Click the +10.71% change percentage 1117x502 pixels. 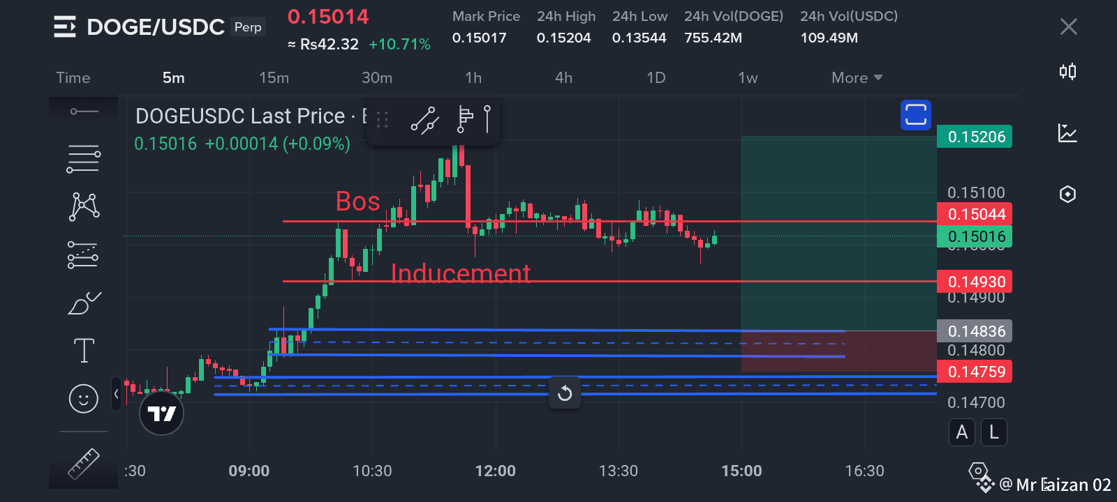400,44
